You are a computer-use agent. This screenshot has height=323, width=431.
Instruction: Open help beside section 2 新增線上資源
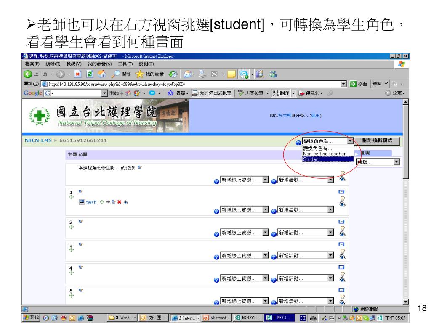point(216,234)
